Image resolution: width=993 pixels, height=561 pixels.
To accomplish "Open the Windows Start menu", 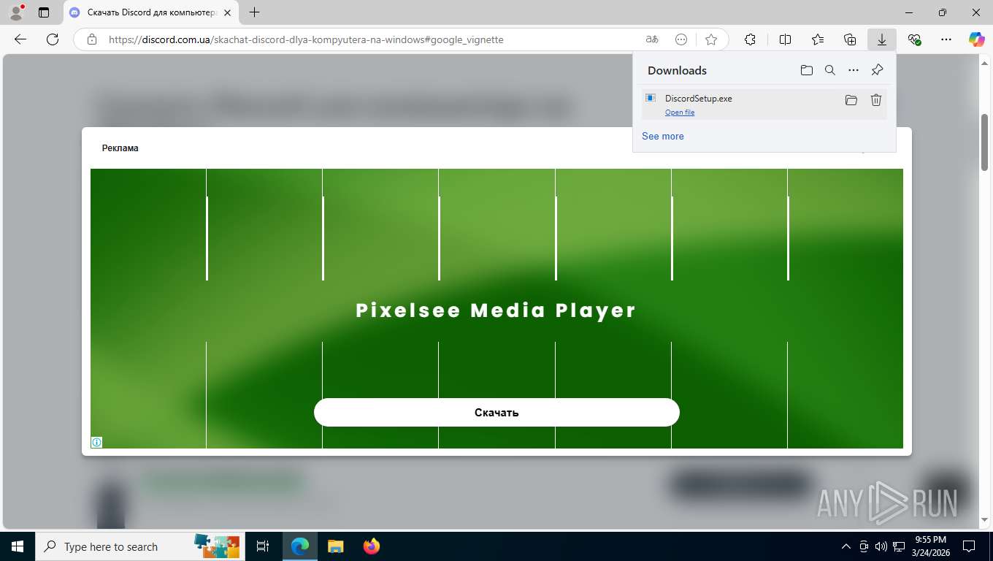I will 17,546.
